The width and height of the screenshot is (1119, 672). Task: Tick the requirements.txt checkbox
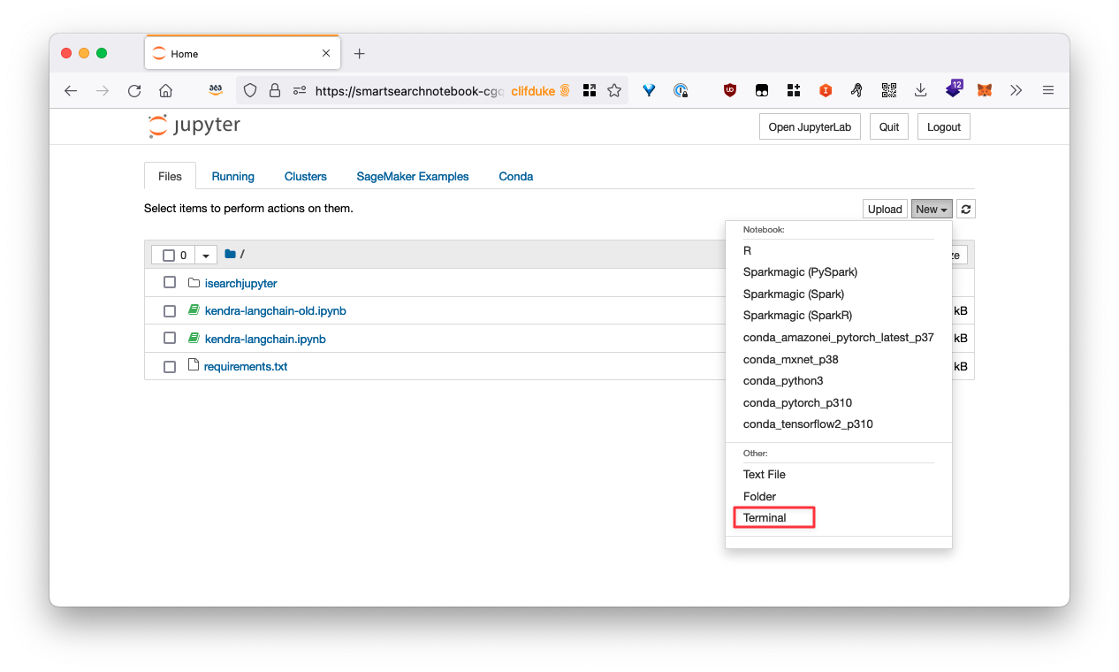[170, 367]
